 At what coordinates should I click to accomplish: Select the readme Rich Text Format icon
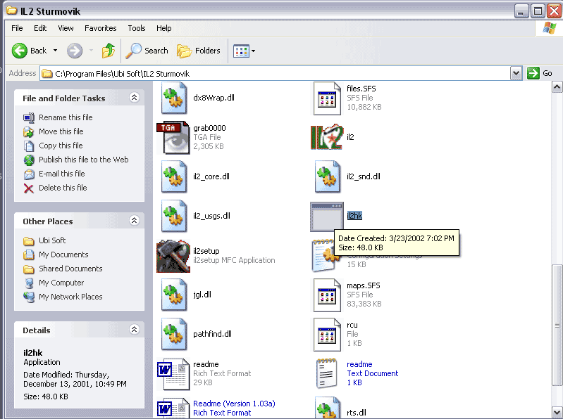point(173,374)
